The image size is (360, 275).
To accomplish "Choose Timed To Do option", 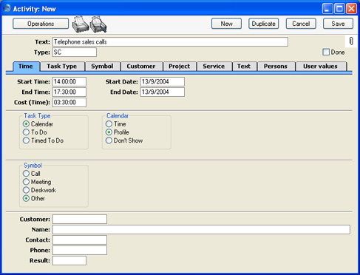I will pos(26,140).
